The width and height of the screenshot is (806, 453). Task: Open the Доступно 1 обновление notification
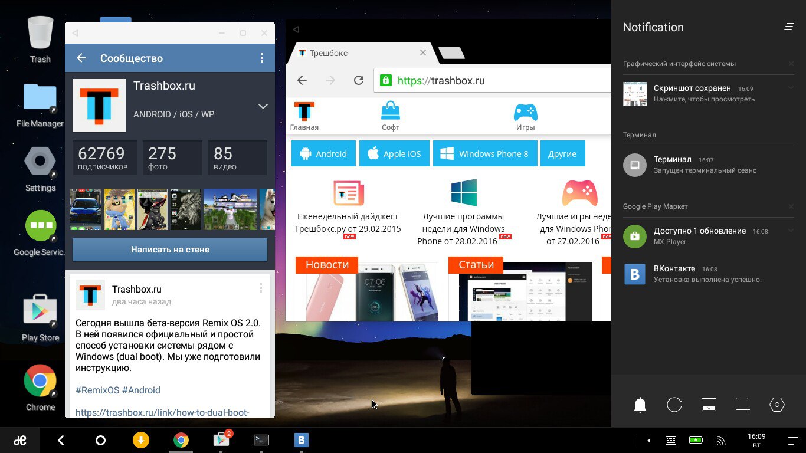[709, 236]
